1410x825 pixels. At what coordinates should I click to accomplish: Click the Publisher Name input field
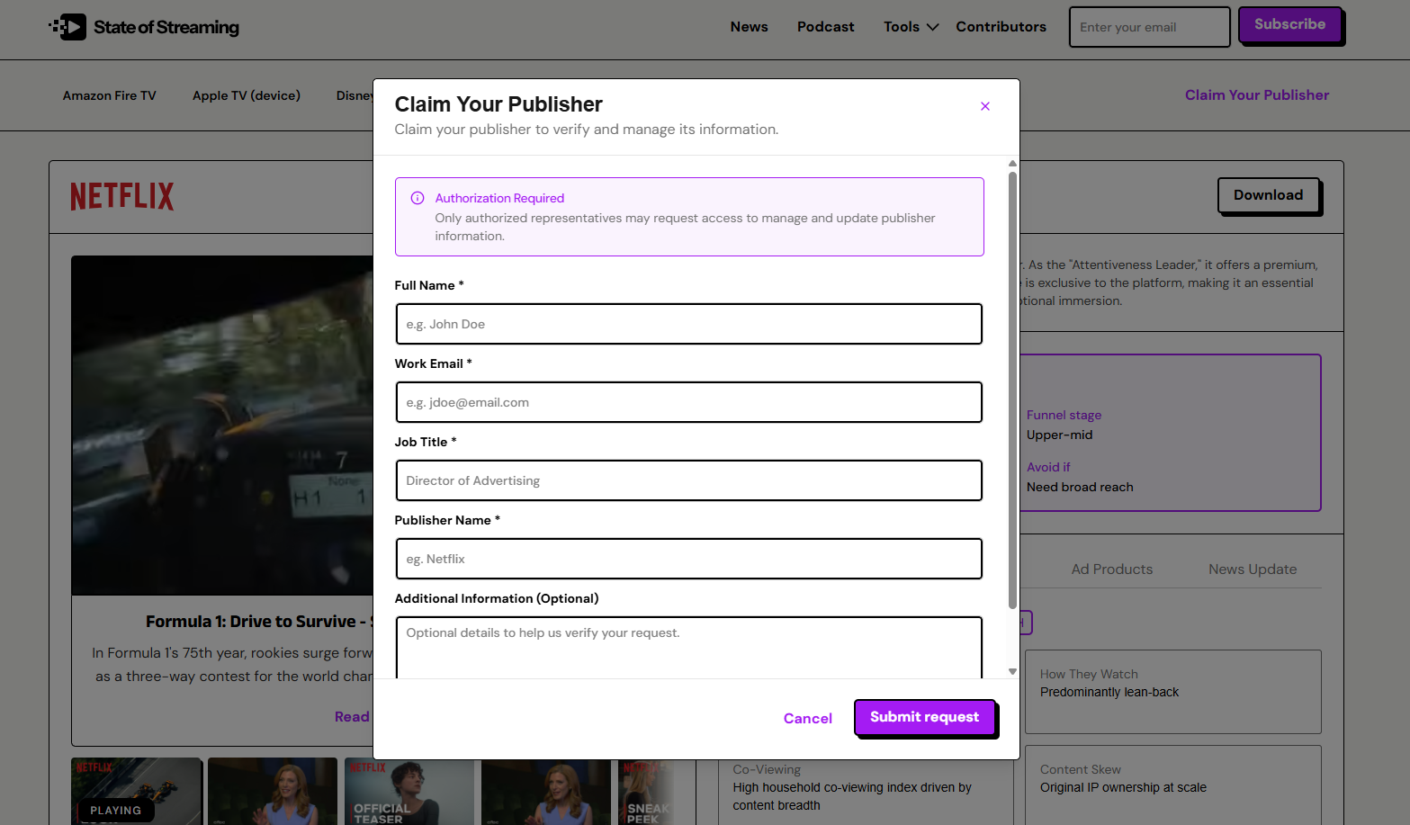point(688,559)
